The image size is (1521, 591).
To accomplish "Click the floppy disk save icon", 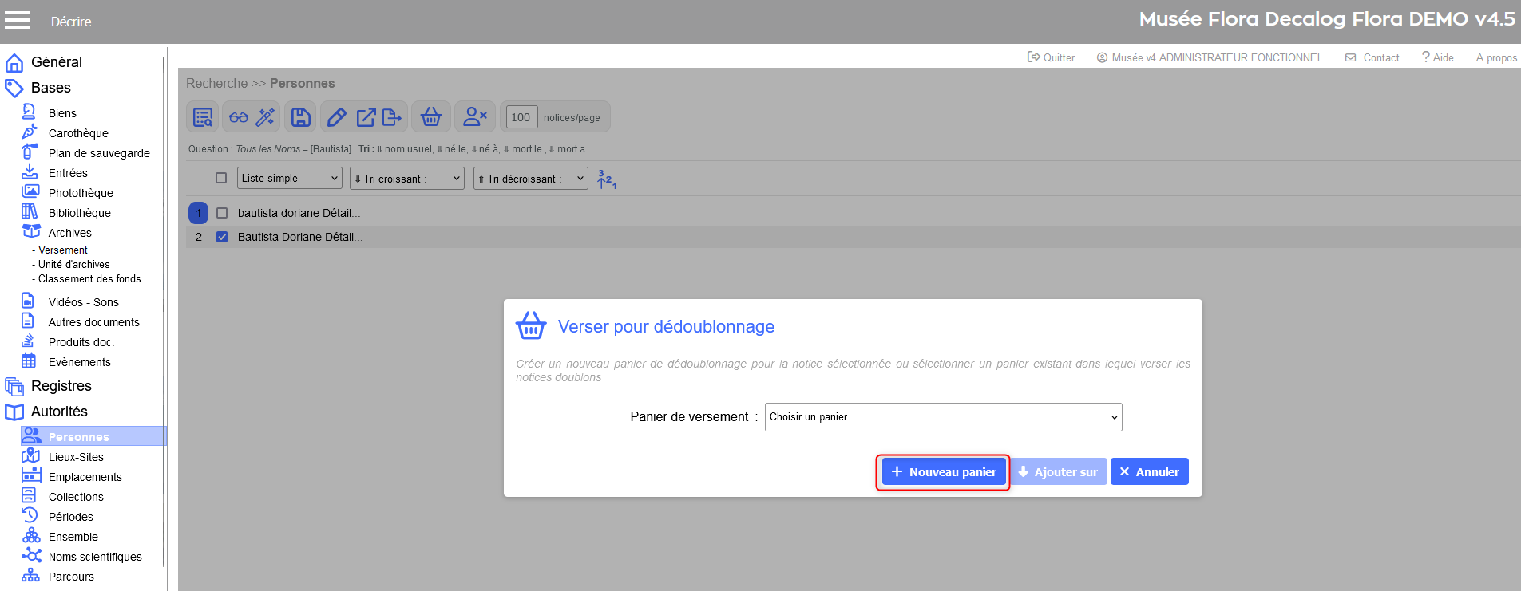I will click(300, 117).
